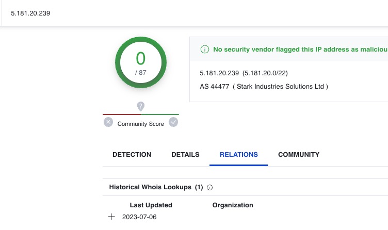Click the Last Updated column header

pyautogui.click(x=151, y=205)
